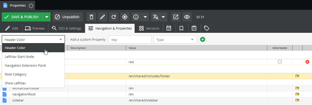Open document in new window icon

176,17
